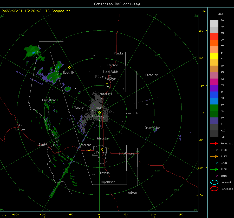Click the RockyMH label
Viewport: 234px width, 218px height.
tap(69, 73)
